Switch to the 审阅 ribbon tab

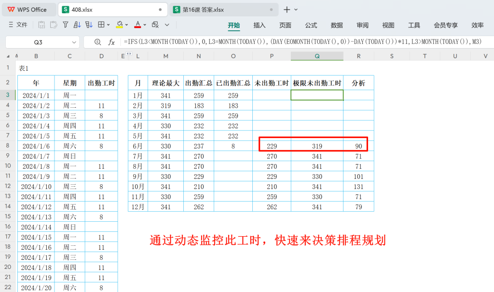363,25
